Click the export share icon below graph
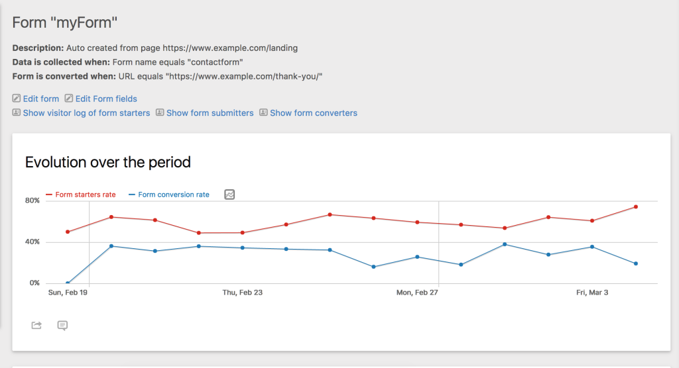This screenshot has width=679, height=368. (x=36, y=325)
